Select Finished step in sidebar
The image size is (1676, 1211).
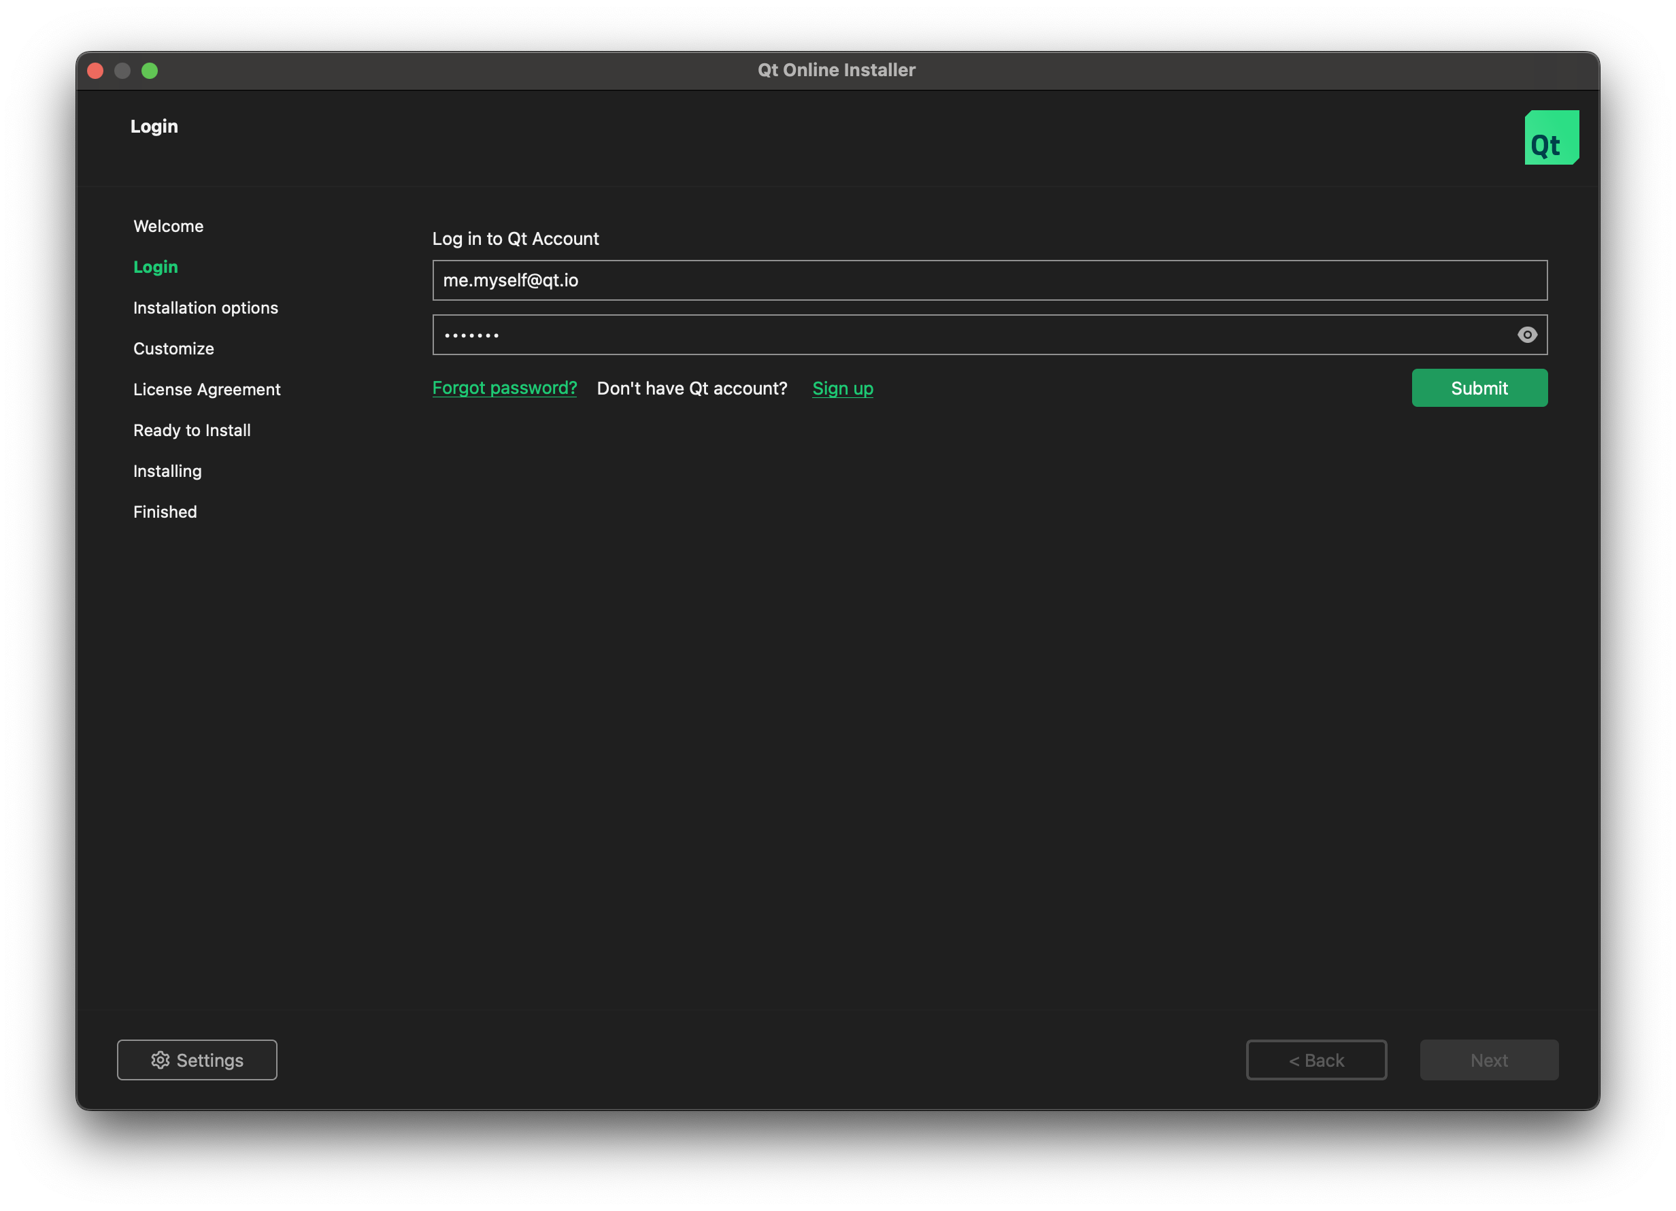[165, 512]
